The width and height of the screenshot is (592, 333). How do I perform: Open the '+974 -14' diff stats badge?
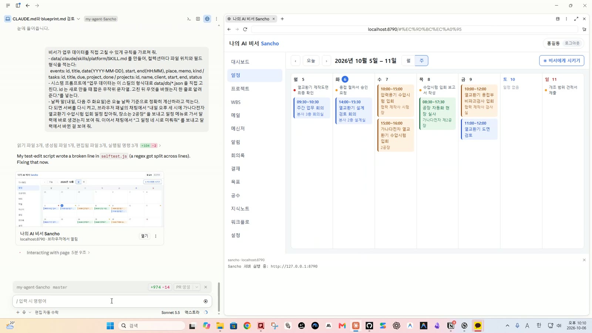[160, 287]
